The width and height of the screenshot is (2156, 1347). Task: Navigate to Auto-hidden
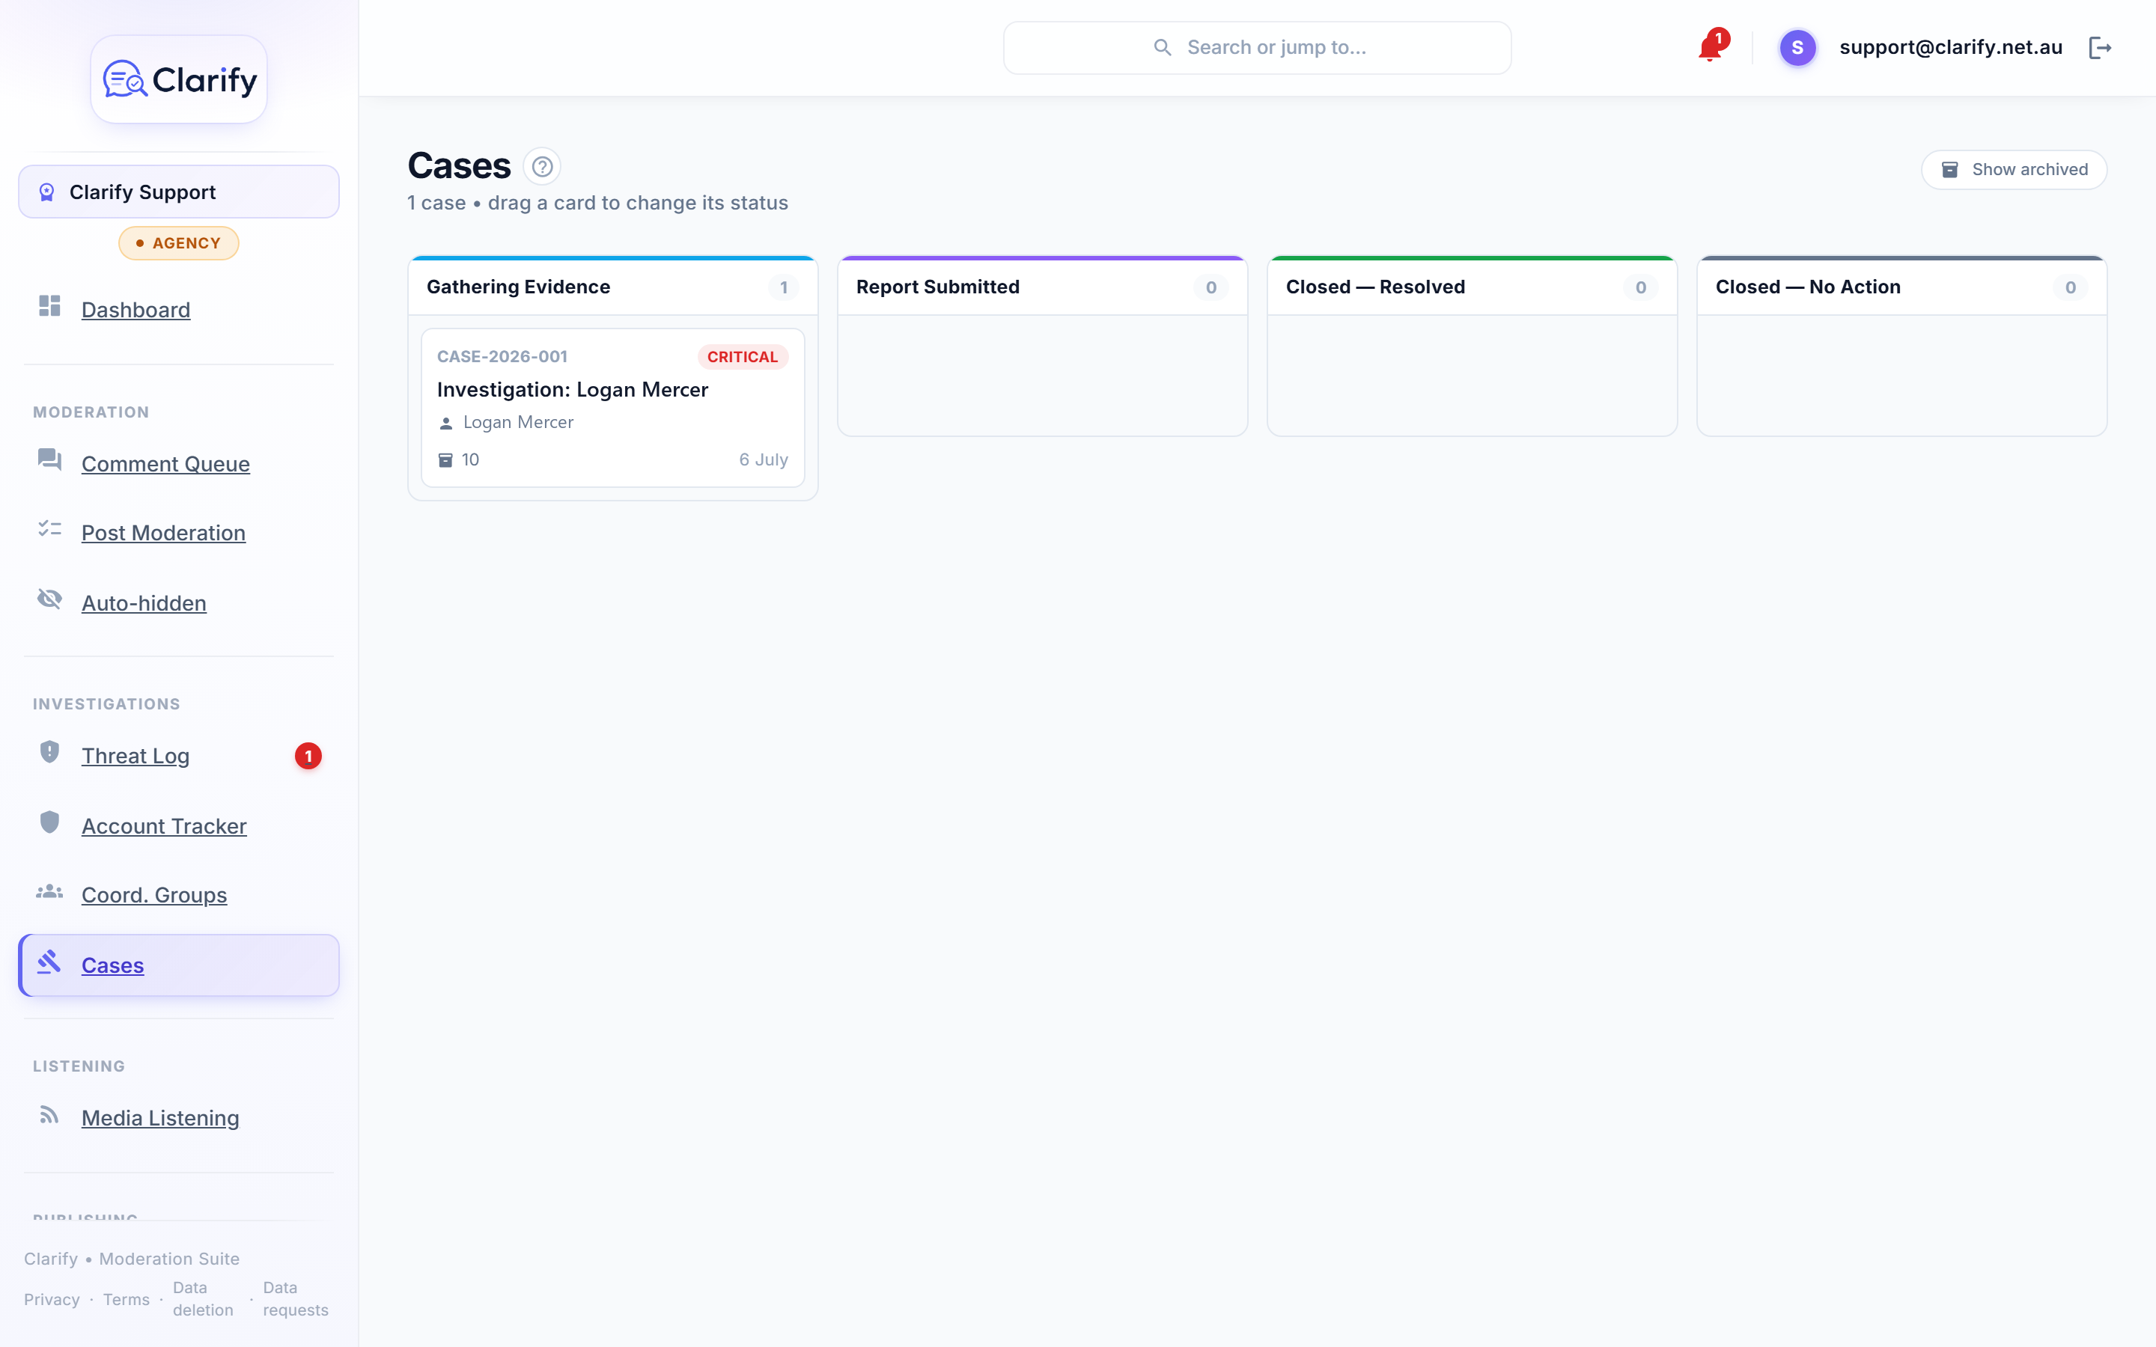click(144, 603)
